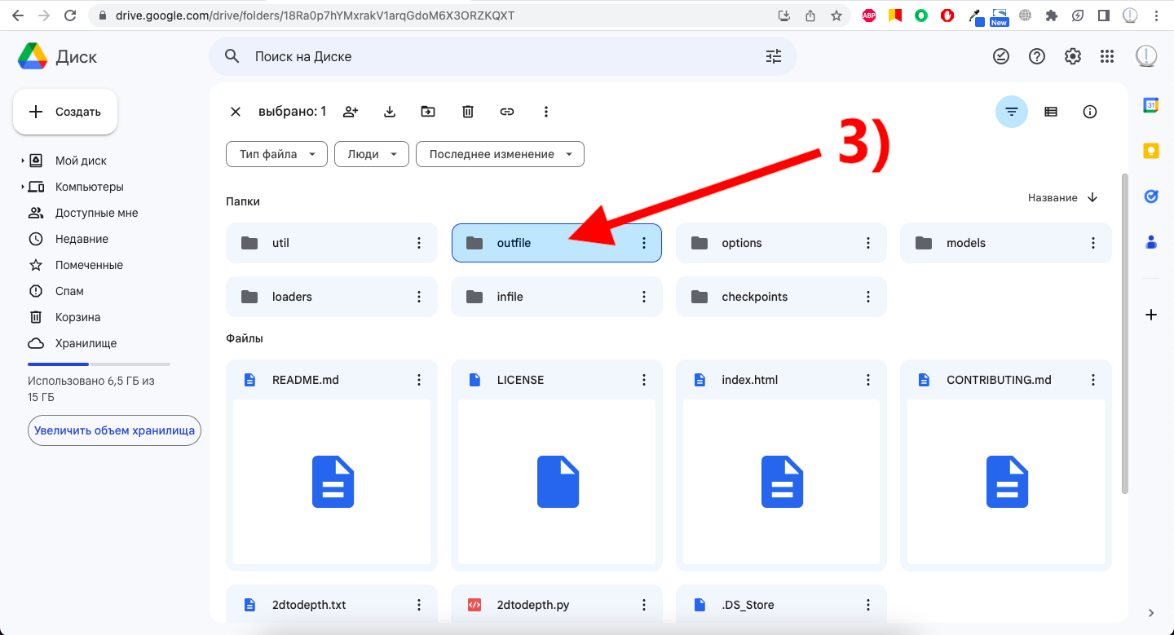Open Drive settings gear
1174x635 pixels.
tap(1073, 56)
